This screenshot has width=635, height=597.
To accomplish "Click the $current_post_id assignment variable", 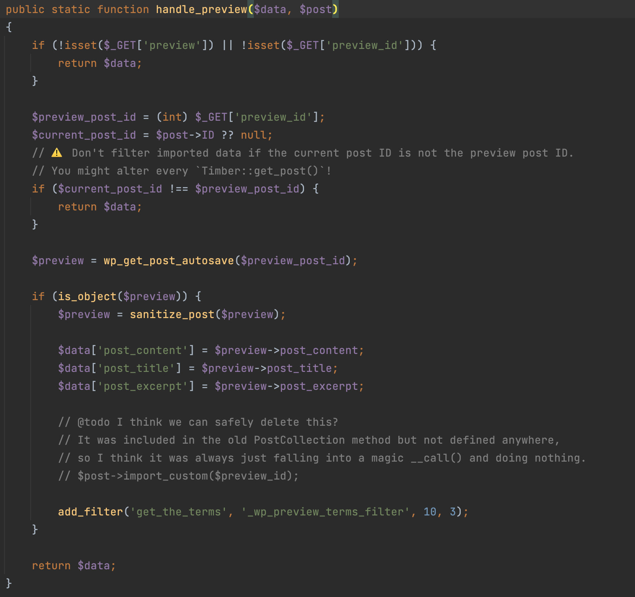I will (x=84, y=135).
